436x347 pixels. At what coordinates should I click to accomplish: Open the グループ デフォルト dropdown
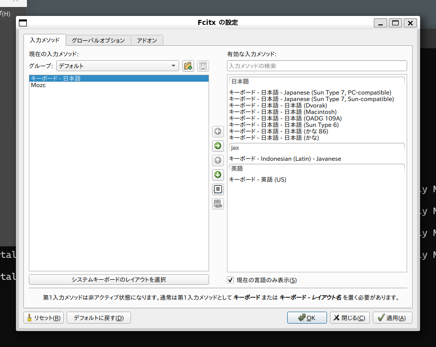(x=117, y=66)
